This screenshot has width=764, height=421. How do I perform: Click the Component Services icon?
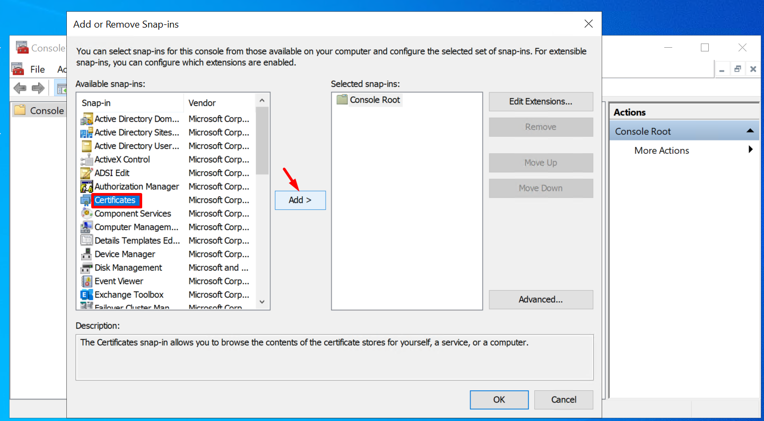pyautogui.click(x=86, y=214)
